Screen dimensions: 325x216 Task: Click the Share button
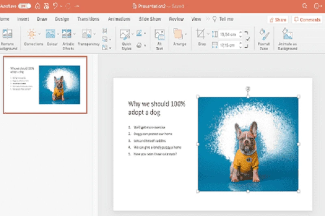tap(278, 19)
